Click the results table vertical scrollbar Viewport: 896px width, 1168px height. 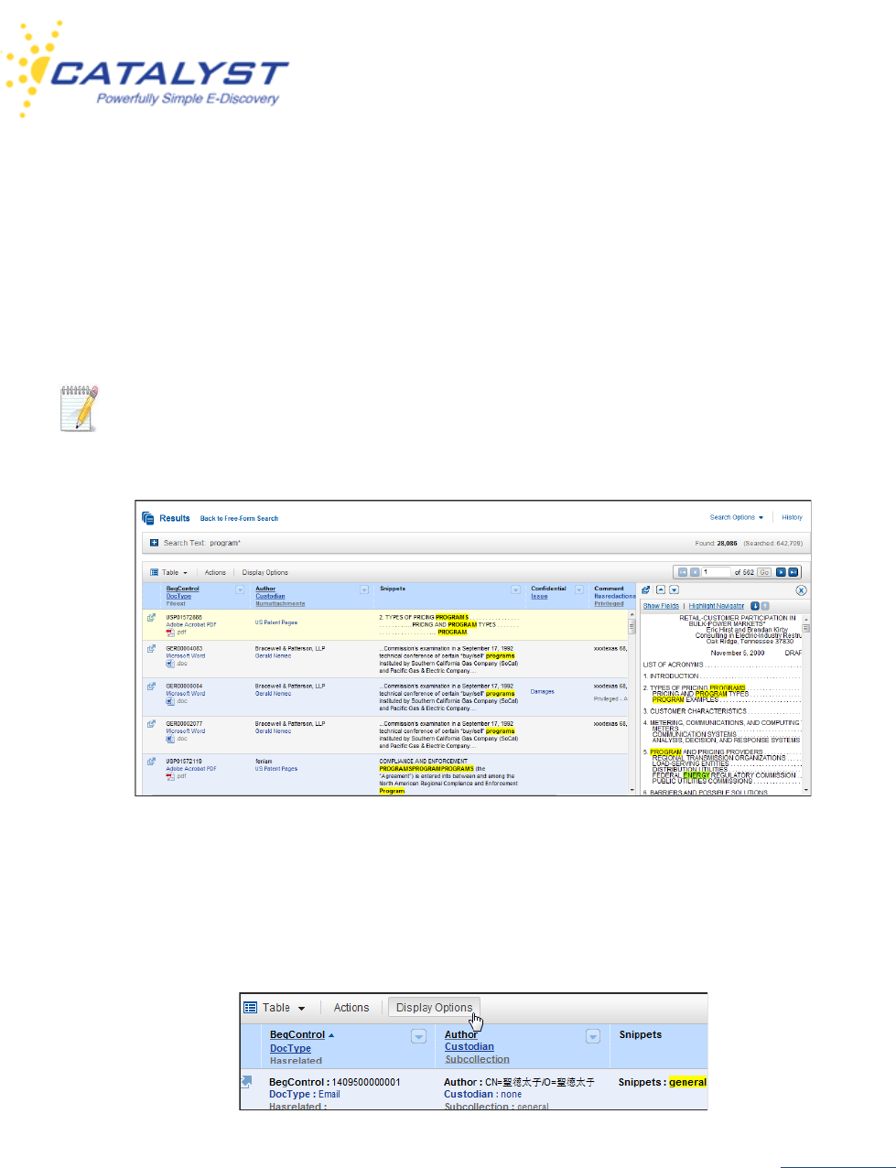[632, 702]
